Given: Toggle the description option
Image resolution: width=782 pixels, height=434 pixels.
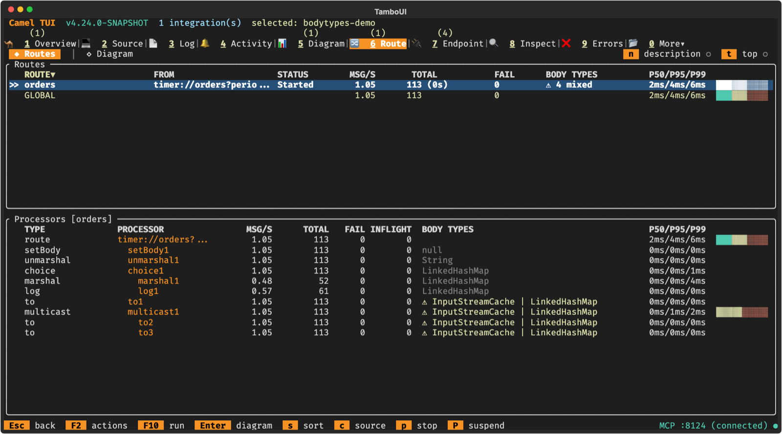Looking at the screenshot, I should [x=667, y=54].
